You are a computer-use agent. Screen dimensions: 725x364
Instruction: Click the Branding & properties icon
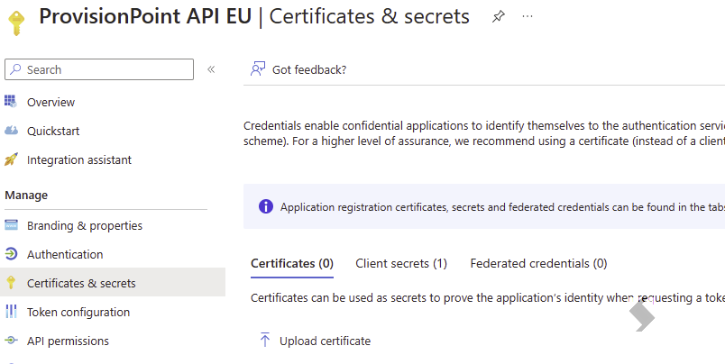pyautogui.click(x=11, y=225)
